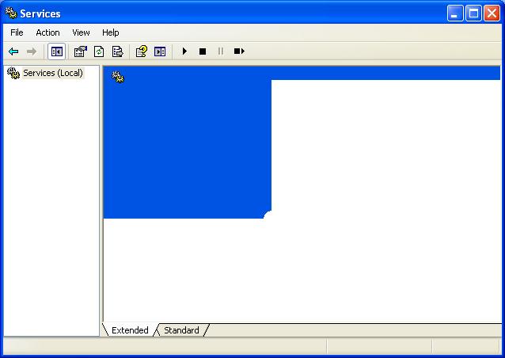The image size is (505, 358).
Task: Click the Back arrow toolbar button
Action: click(13, 51)
